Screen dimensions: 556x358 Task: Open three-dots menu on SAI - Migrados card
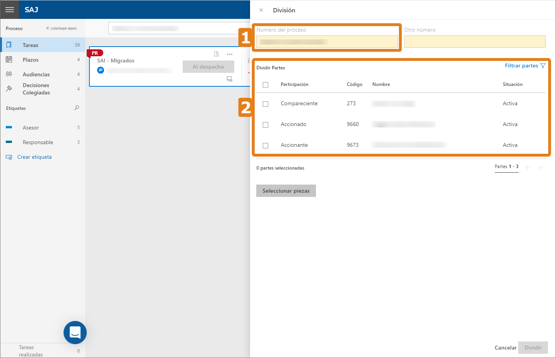[x=230, y=54]
